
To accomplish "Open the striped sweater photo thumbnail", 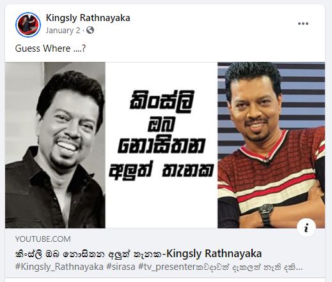I will tap(271, 145).
